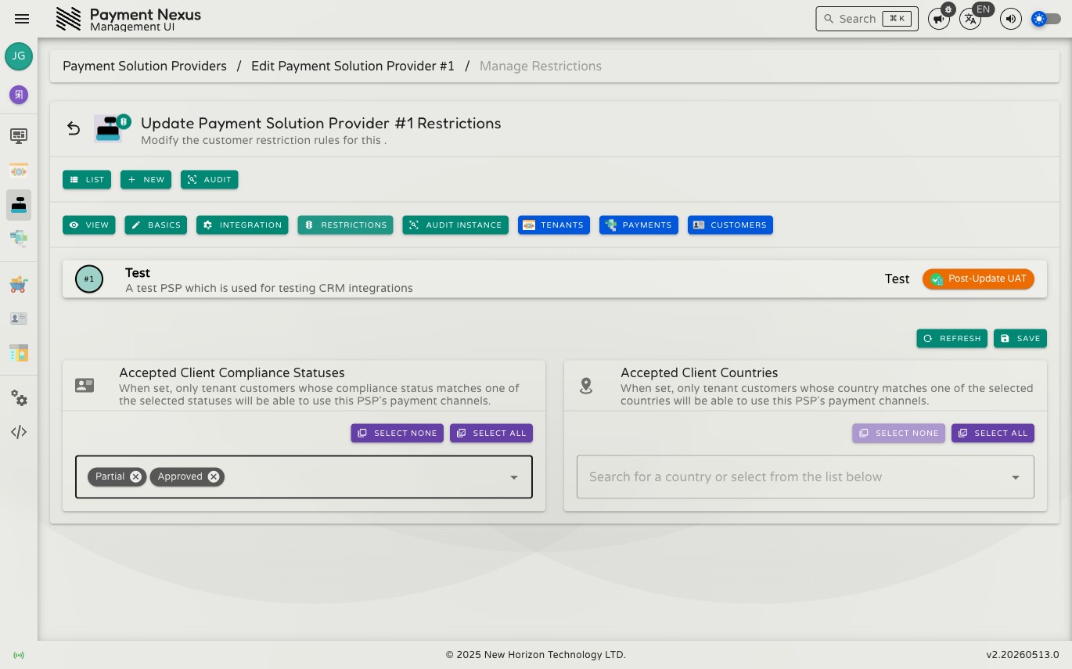
Task: Click the purple tenant icon in sidebar
Action: point(19,95)
